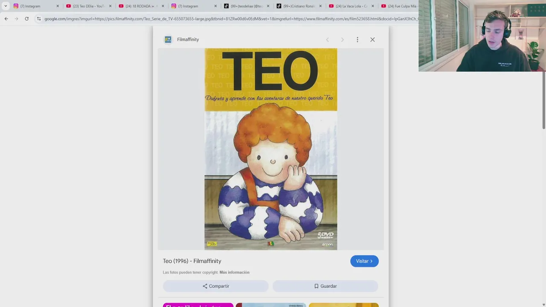Click the TEO DVD cover image
Screen dimensions: 546x307
271,149
